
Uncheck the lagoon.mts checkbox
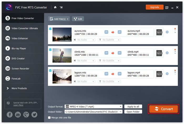tap(50, 71)
